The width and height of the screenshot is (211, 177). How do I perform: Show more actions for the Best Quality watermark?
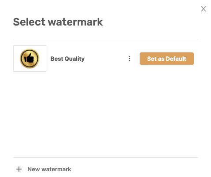click(130, 59)
